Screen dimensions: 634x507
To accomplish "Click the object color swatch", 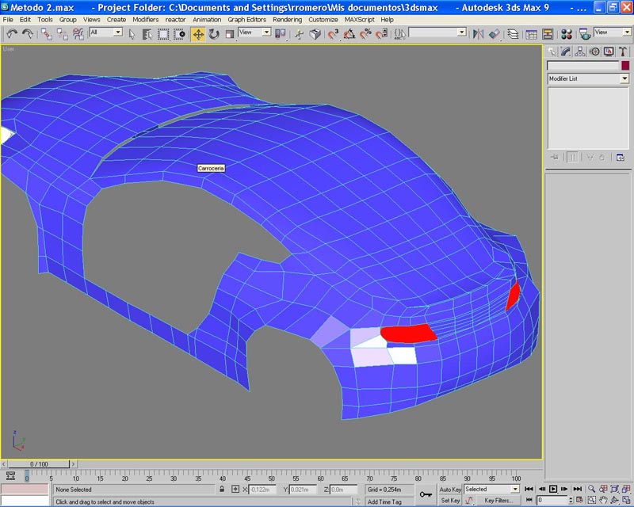I will 625,66.
